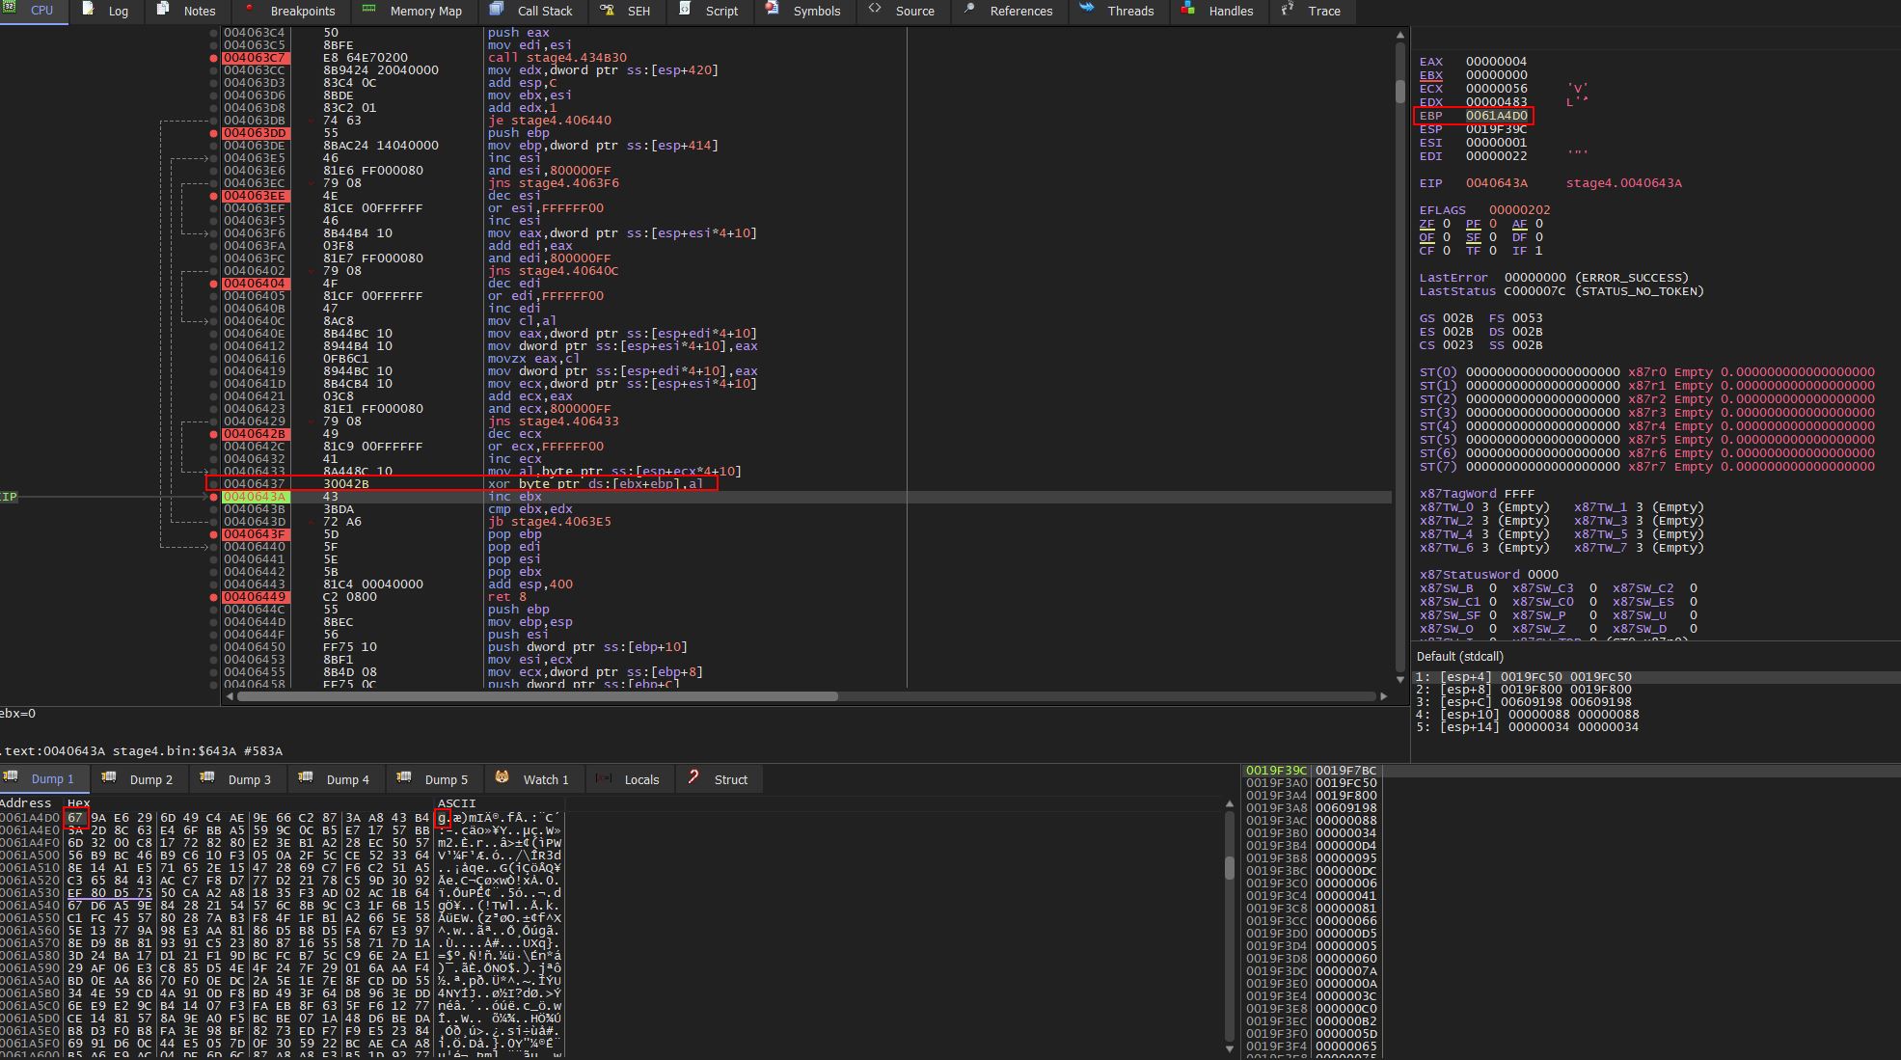This screenshot has width=1901, height=1060.
Task: Select the 'xor byte ptr ds:[ebx+ebp],al' instruction
Action: (x=595, y=484)
